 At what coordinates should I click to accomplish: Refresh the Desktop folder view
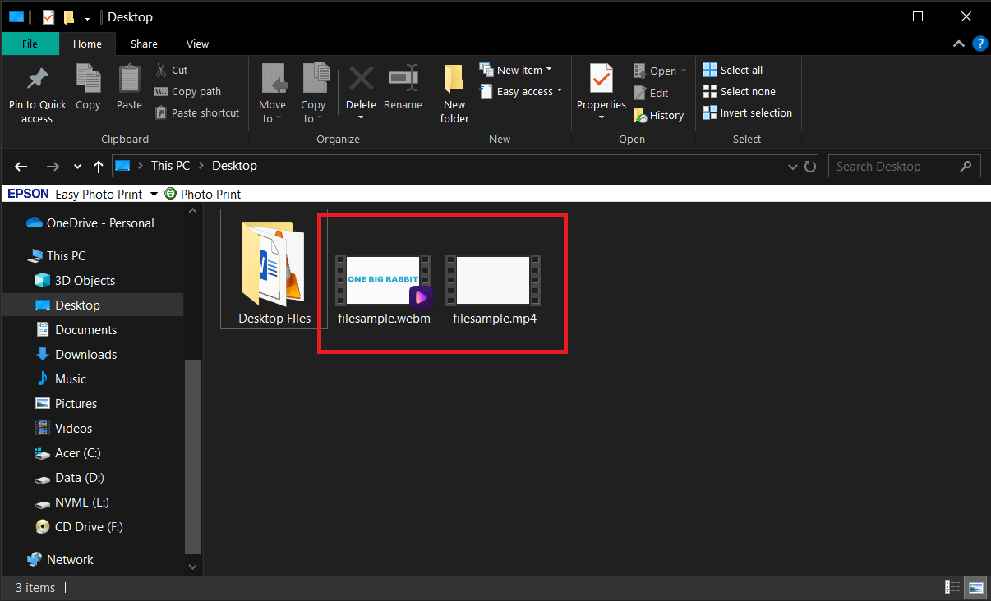[x=810, y=167]
